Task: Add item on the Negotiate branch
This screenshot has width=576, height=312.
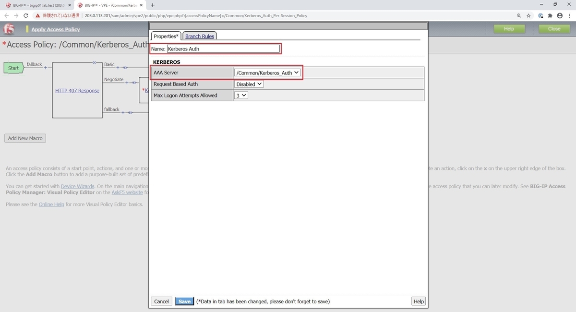Action: (127, 83)
